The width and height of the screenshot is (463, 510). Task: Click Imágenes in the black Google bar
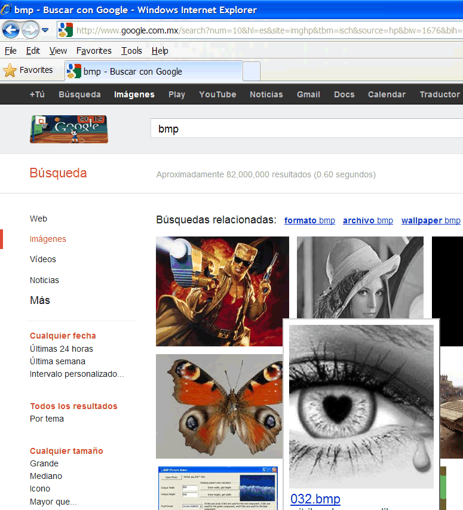(x=134, y=94)
